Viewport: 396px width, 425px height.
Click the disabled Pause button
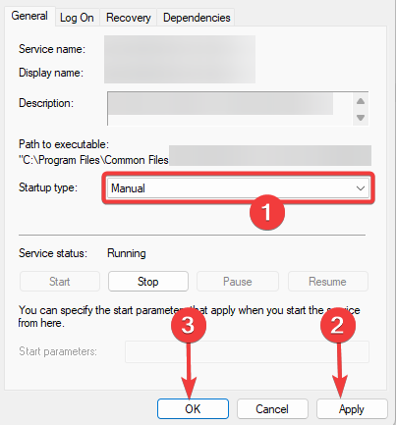point(238,282)
